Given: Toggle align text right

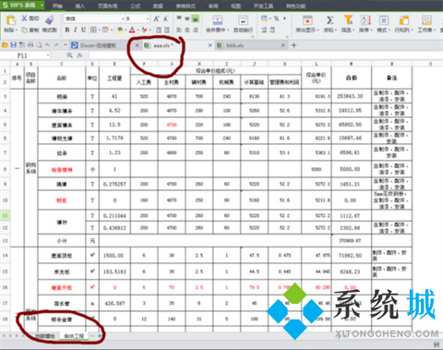Looking at the screenshot, I should coord(195,30).
